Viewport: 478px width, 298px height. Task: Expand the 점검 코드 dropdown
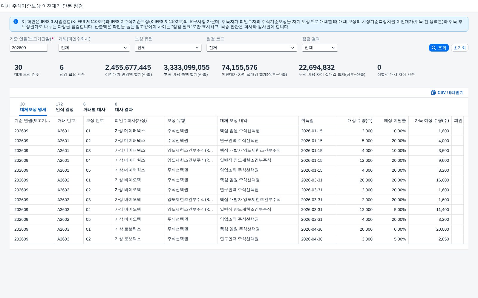tap(252, 48)
